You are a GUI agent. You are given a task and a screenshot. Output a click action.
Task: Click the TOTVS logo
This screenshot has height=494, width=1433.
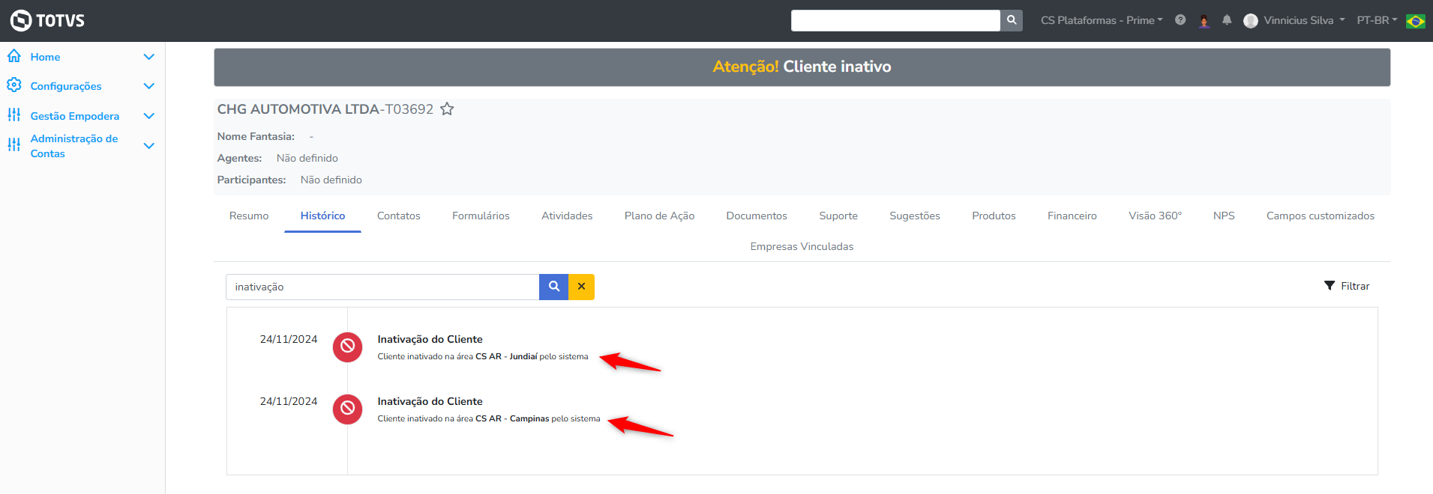click(x=47, y=20)
